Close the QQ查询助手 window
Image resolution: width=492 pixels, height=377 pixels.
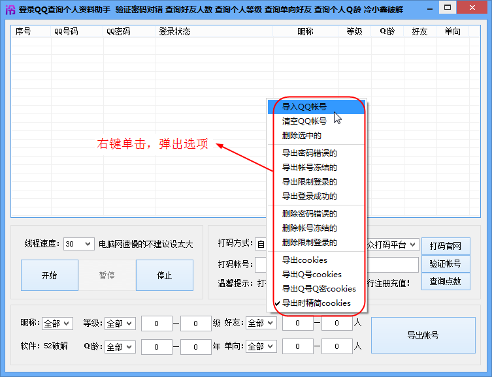coord(472,8)
